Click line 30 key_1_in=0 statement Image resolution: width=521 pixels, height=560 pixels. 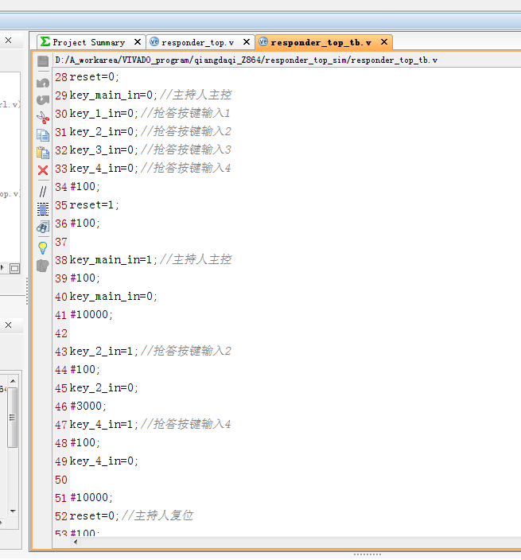point(104,113)
